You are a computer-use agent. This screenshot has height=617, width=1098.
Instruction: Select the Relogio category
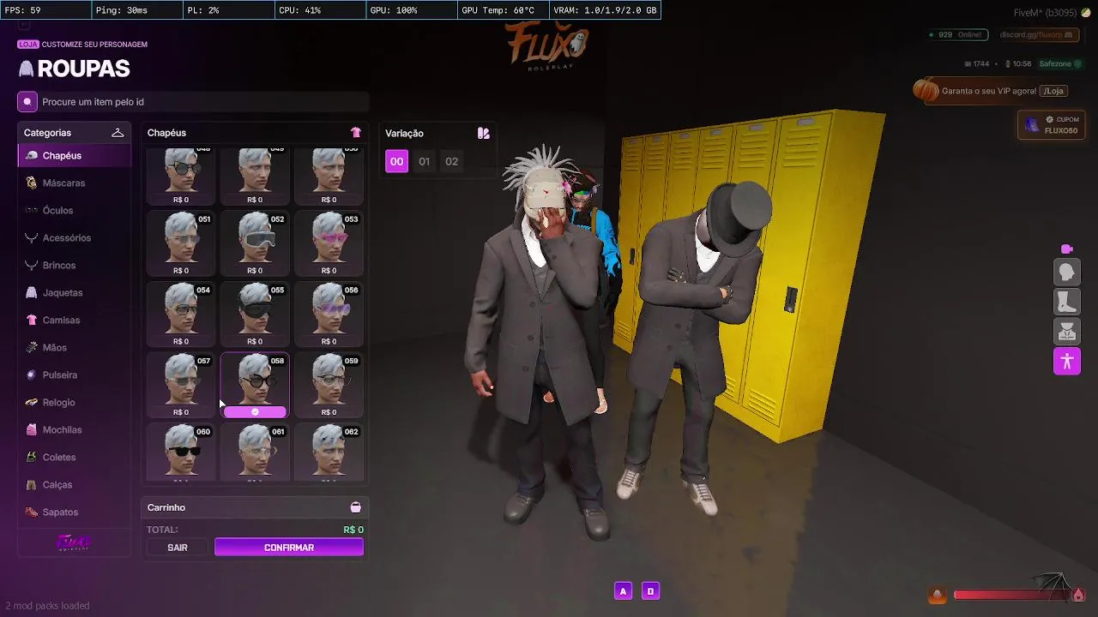click(x=75, y=403)
